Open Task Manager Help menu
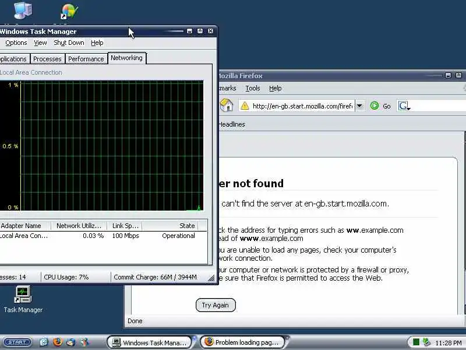The width and height of the screenshot is (466, 350). click(x=97, y=43)
